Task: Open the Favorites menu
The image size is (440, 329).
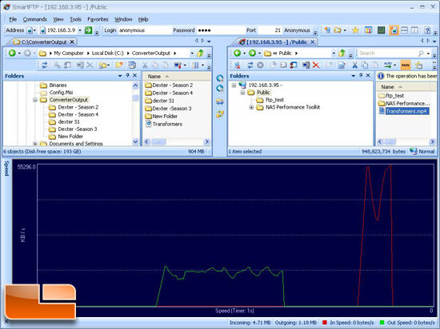Action: click(98, 19)
